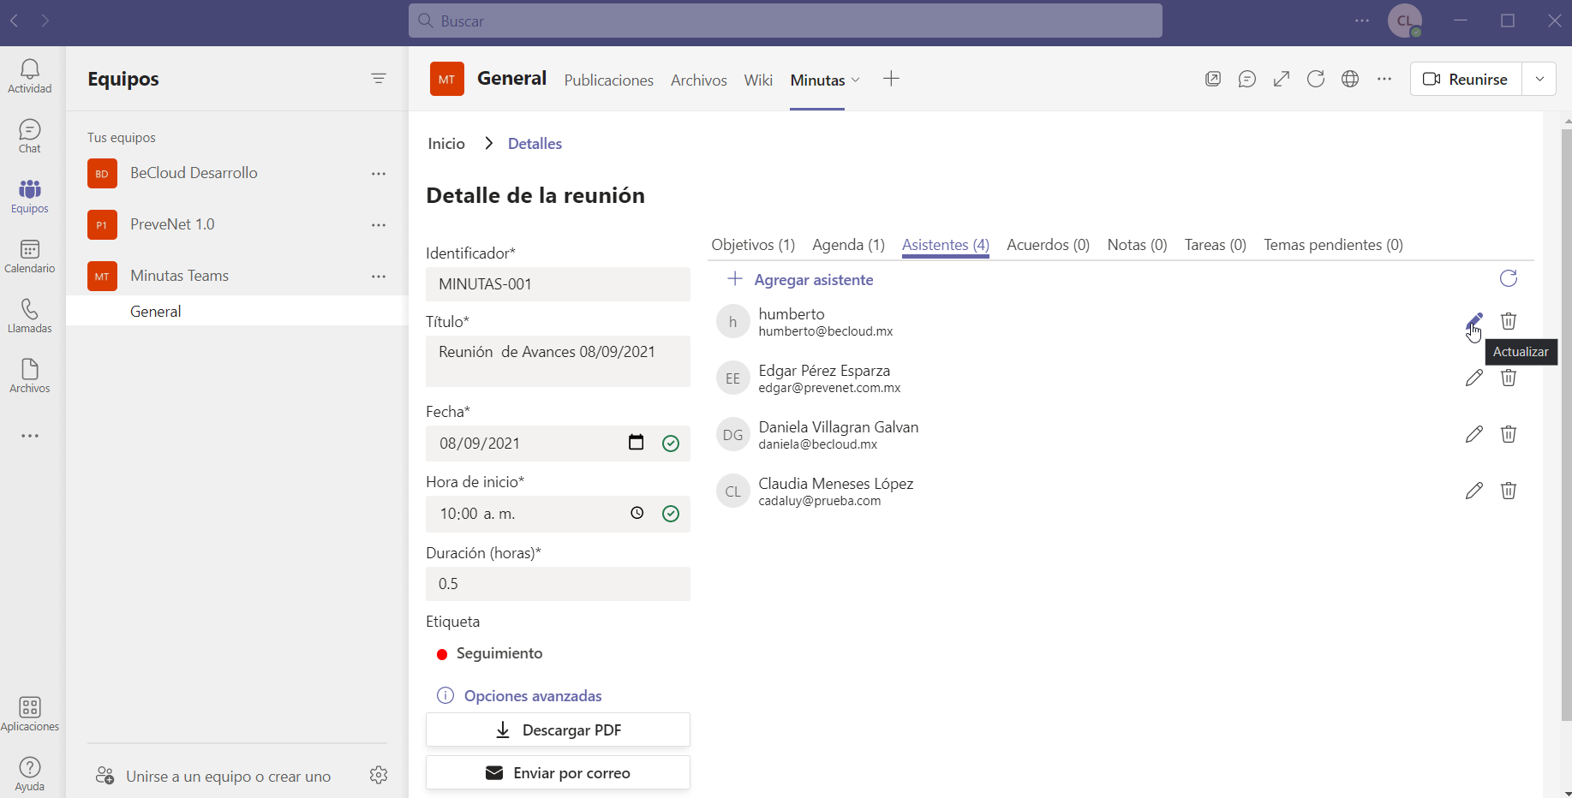Viewport: 1572px width, 798px height.
Task: Add a new tab with plus
Action: [x=891, y=79]
